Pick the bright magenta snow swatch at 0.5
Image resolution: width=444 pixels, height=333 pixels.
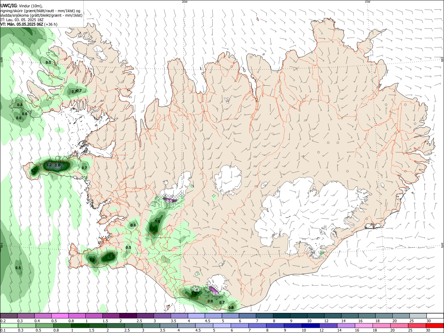(60, 316)
